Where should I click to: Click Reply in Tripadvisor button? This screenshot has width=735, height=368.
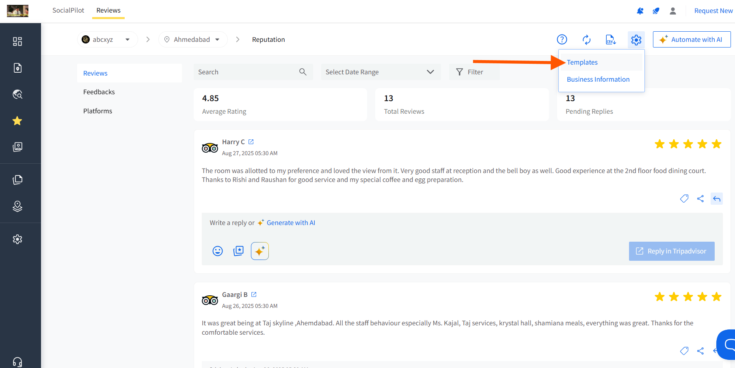click(x=672, y=251)
